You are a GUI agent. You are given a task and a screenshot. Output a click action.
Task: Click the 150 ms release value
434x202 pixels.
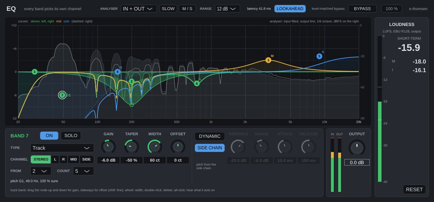(x=309, y=161)
